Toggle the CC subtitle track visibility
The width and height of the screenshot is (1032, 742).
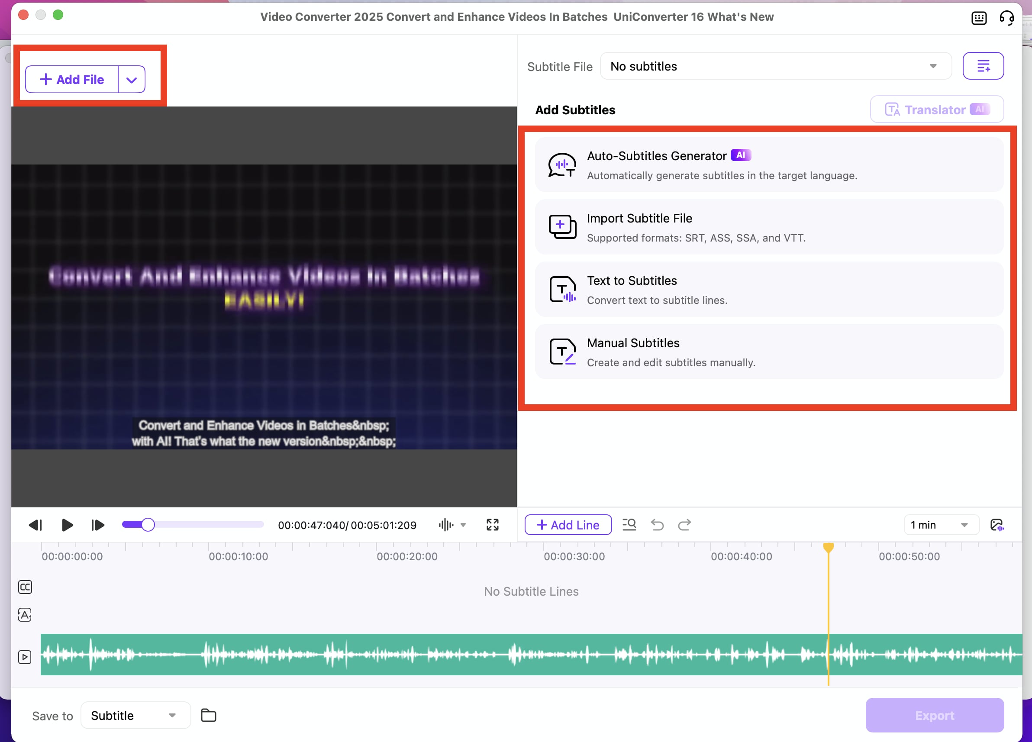tap(25, 587)
